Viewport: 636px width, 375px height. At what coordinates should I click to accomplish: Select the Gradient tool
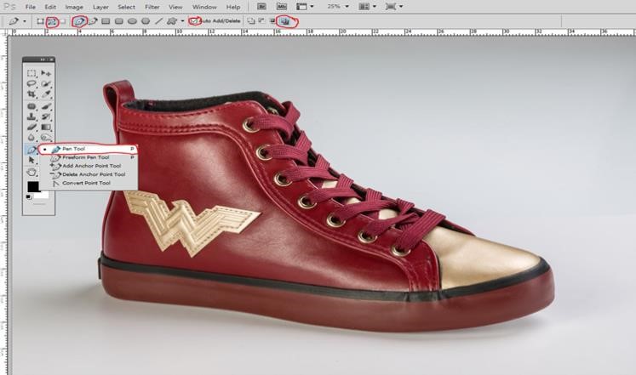click(46, 128)
